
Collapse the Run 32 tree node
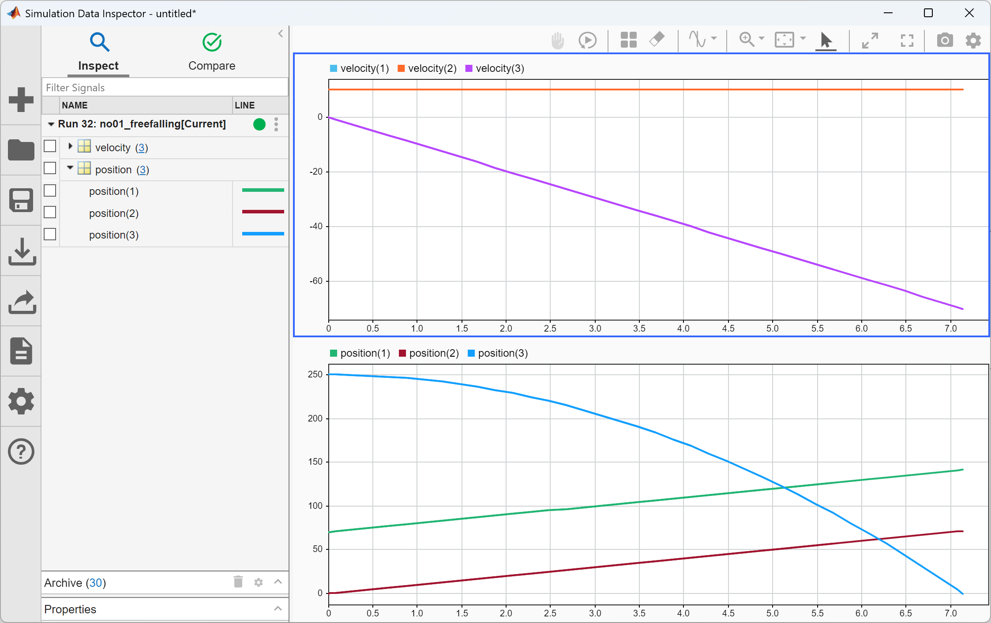coord(51,124)
